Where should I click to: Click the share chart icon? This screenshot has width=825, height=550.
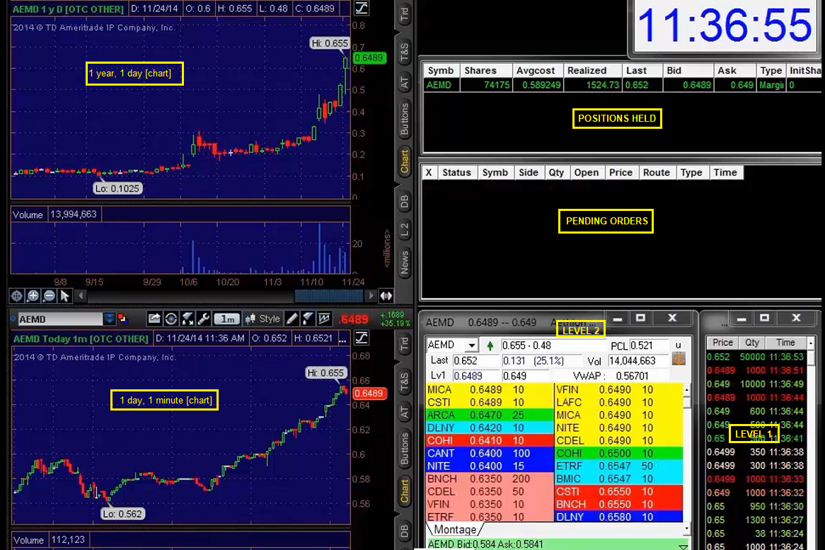154,319
